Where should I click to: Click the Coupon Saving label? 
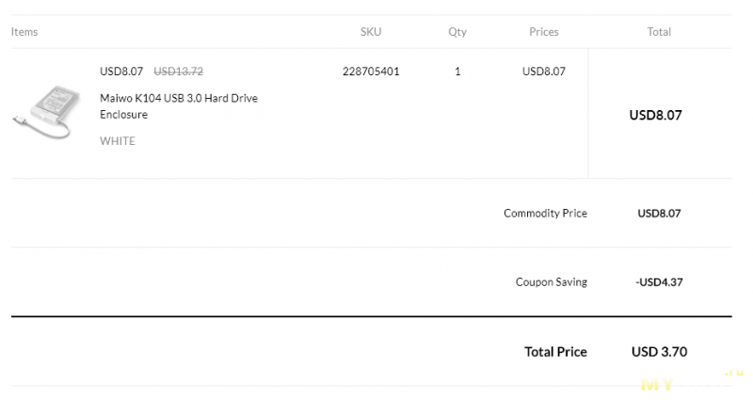click(552, 281)
